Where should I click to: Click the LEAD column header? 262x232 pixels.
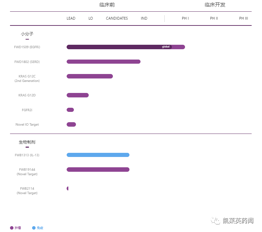[71, 18]
